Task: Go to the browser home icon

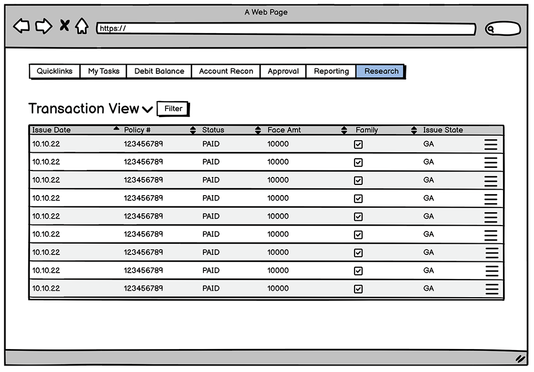Action: pyautogui.click(x=81, y=26)
